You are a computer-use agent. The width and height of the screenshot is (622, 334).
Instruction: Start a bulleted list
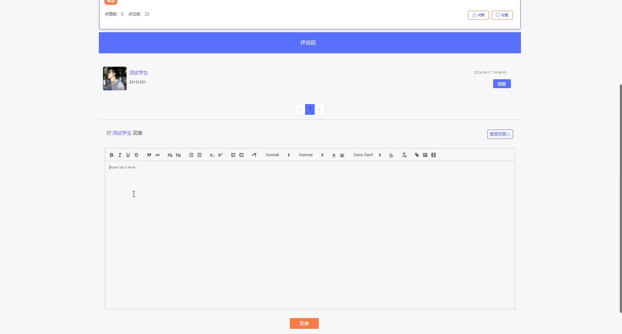(200, 155)
